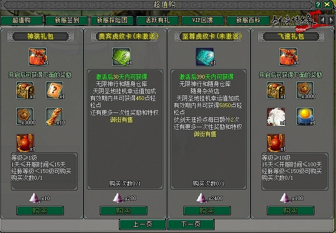
Task: Click the question-mark card reward icon
Action: click(54, 90)
